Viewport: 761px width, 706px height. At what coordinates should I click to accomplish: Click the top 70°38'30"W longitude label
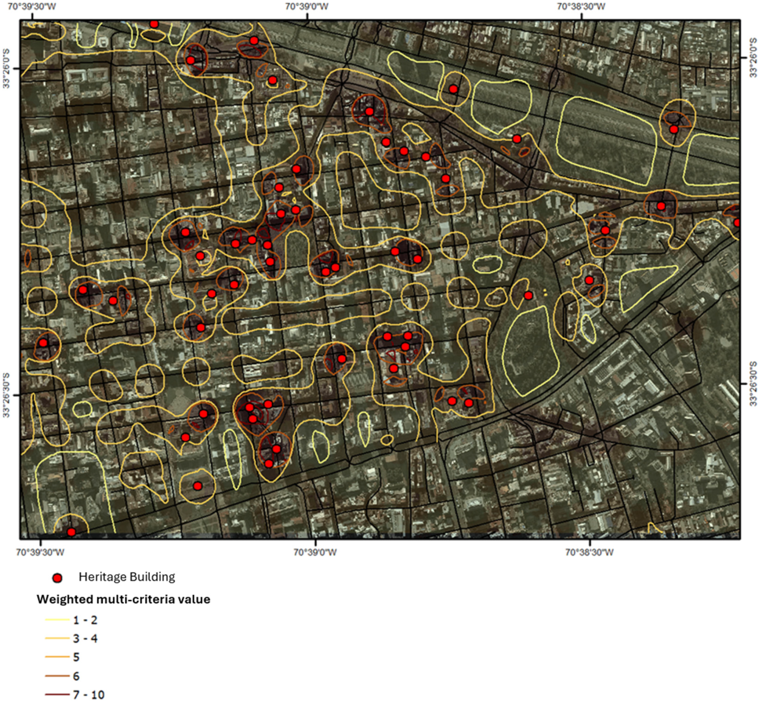(x=581, y=7)
